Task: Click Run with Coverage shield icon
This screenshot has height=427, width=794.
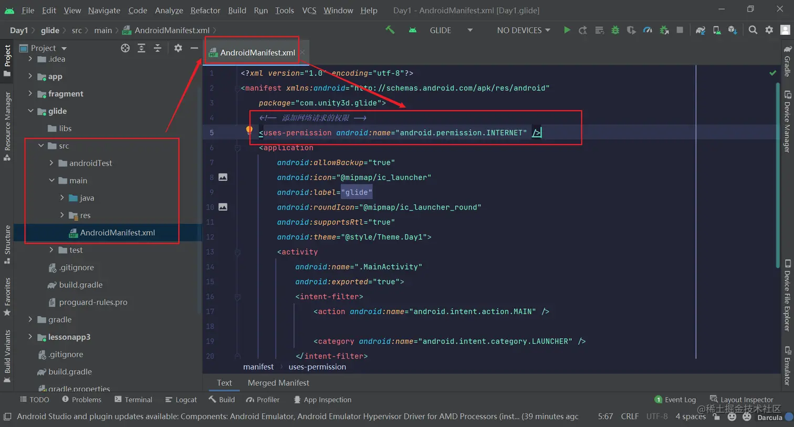Action: (631, 30)
